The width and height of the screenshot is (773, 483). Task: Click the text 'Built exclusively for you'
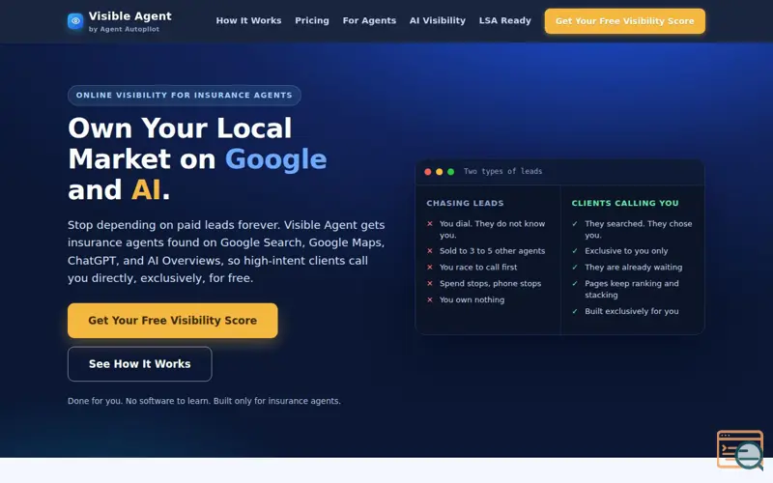pyautogui.click(x=632, y=311)
